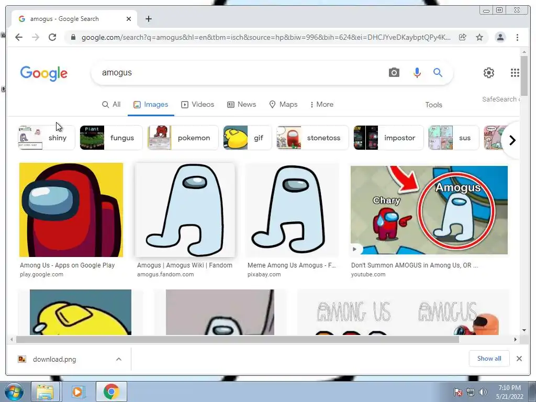Screen dimensions: 536x402
Task: Go to Google logo homepage
Action: click(44, 73)
